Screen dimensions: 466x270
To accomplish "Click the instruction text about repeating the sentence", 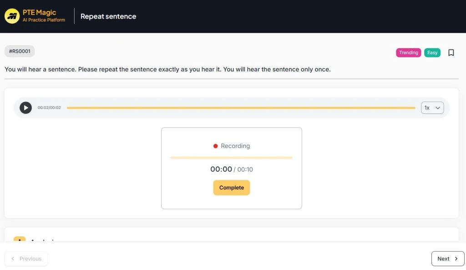I will pos(167,70).
